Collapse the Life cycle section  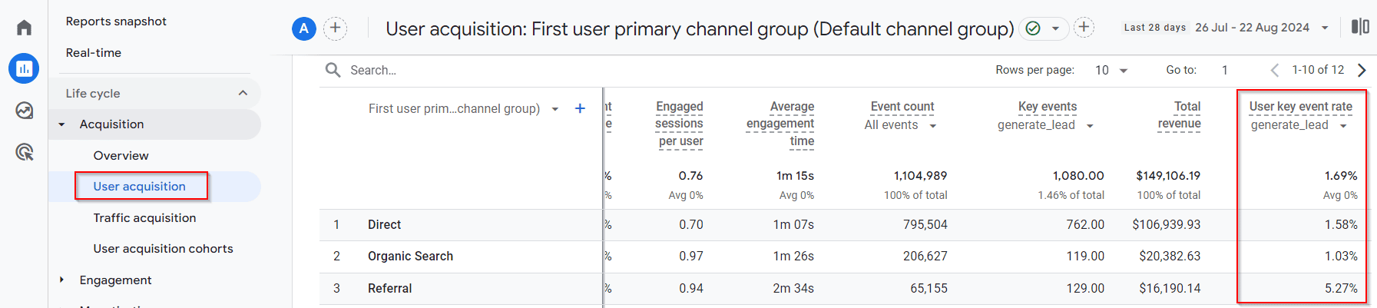point(243,93)
